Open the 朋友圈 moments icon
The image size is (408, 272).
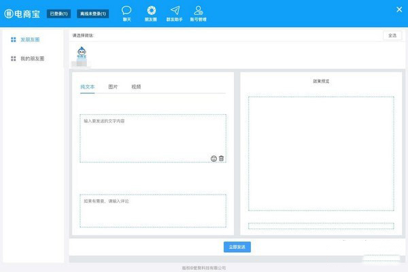[151, 14]
